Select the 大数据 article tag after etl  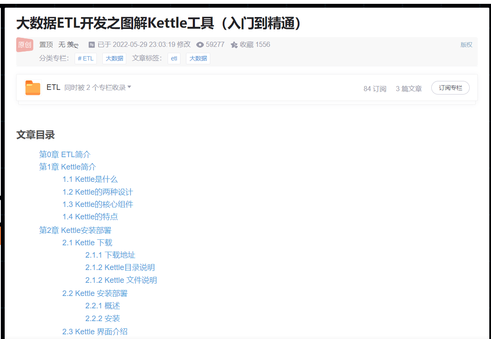point(198,58)
